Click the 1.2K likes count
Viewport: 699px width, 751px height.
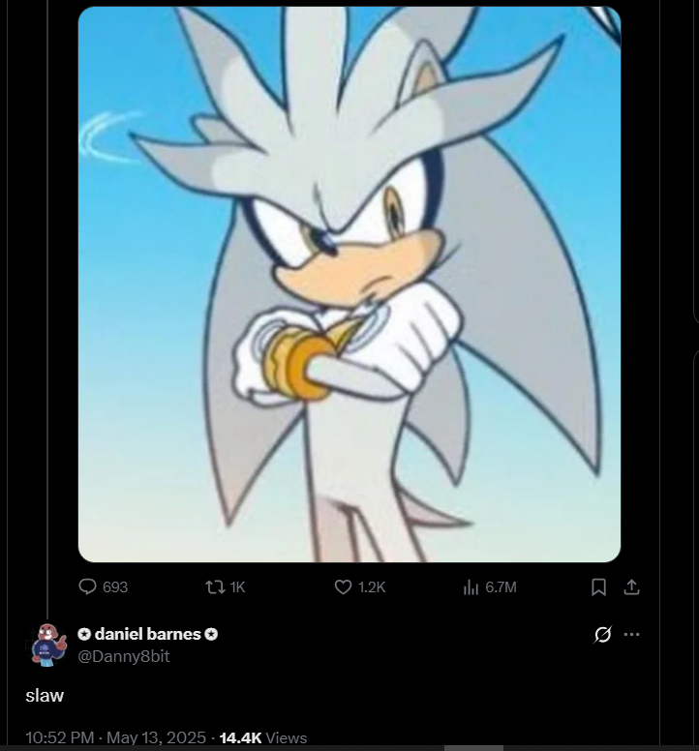coord(372,587)
